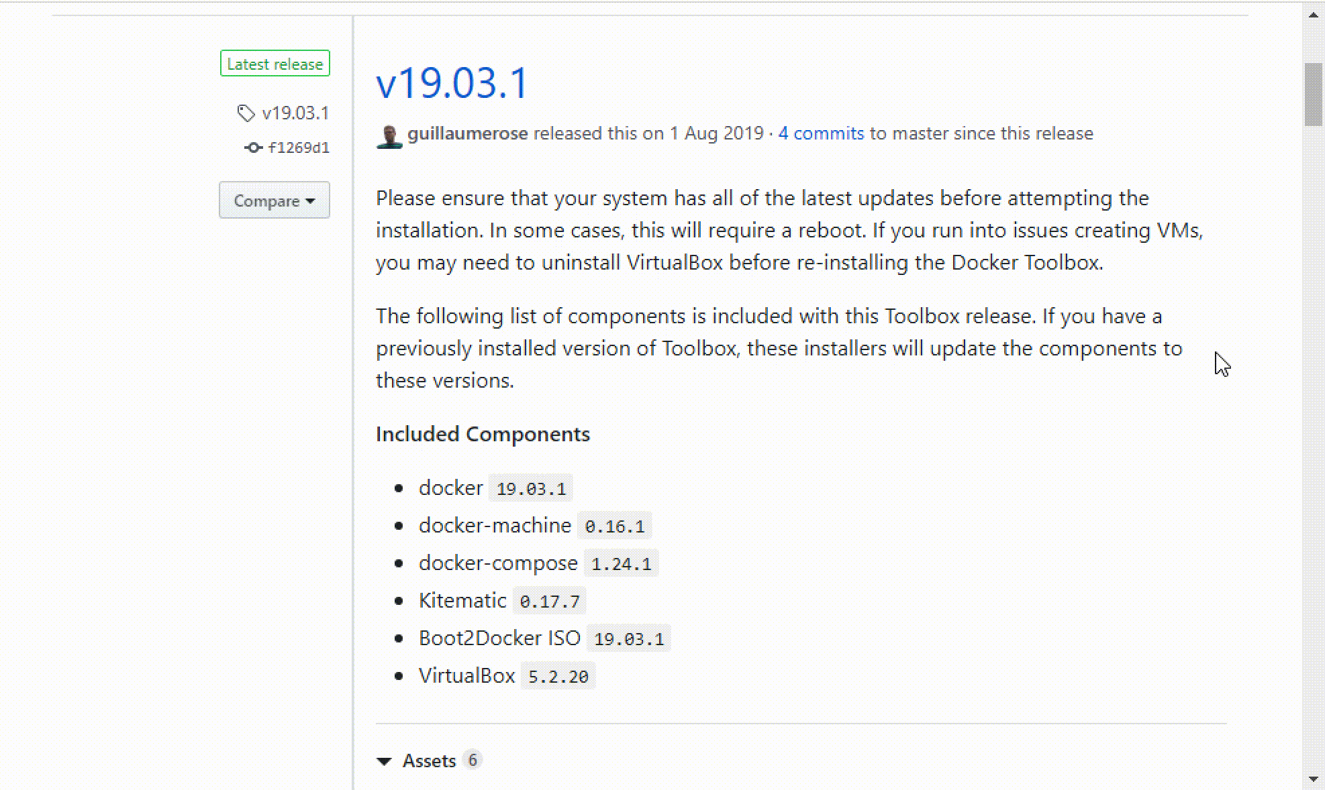
Task: Click the commit icon next to f1269d1
Action: (253, 148)
